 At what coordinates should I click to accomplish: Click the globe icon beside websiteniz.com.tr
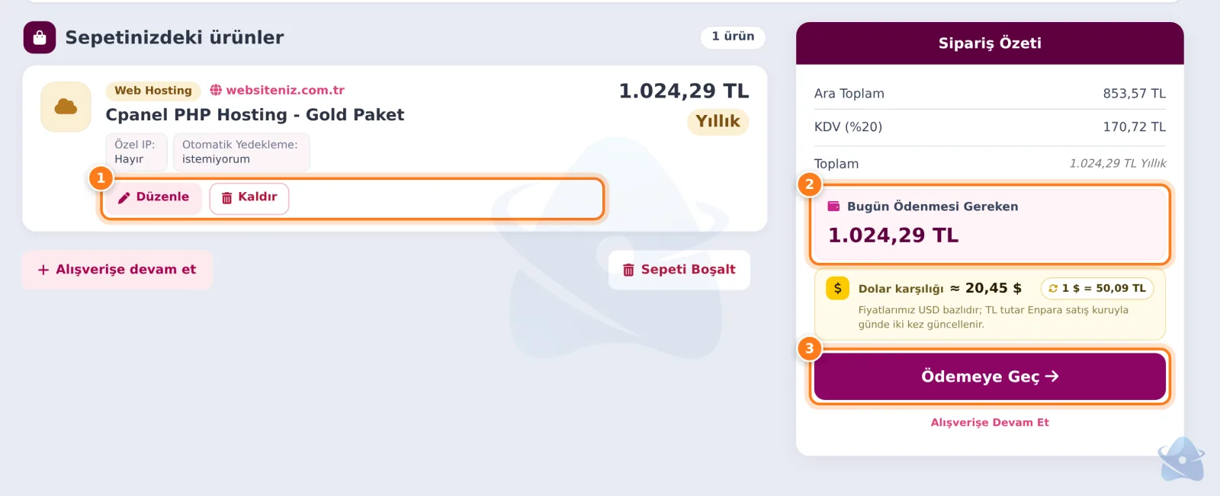[x=216, y=90]
